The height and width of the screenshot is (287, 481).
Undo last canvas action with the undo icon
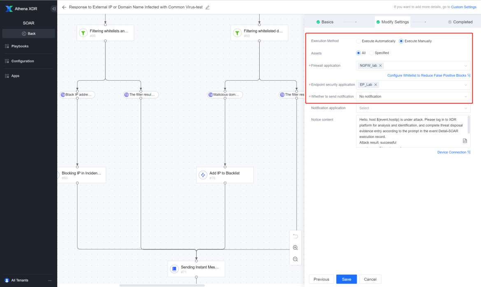295,236
